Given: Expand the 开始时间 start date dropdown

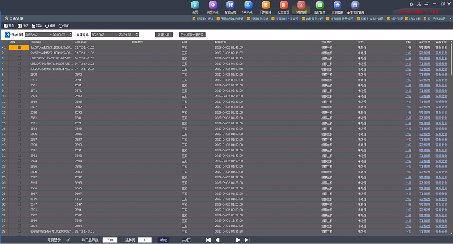Looking at the screenshot, I should click(x=50, y=34).
